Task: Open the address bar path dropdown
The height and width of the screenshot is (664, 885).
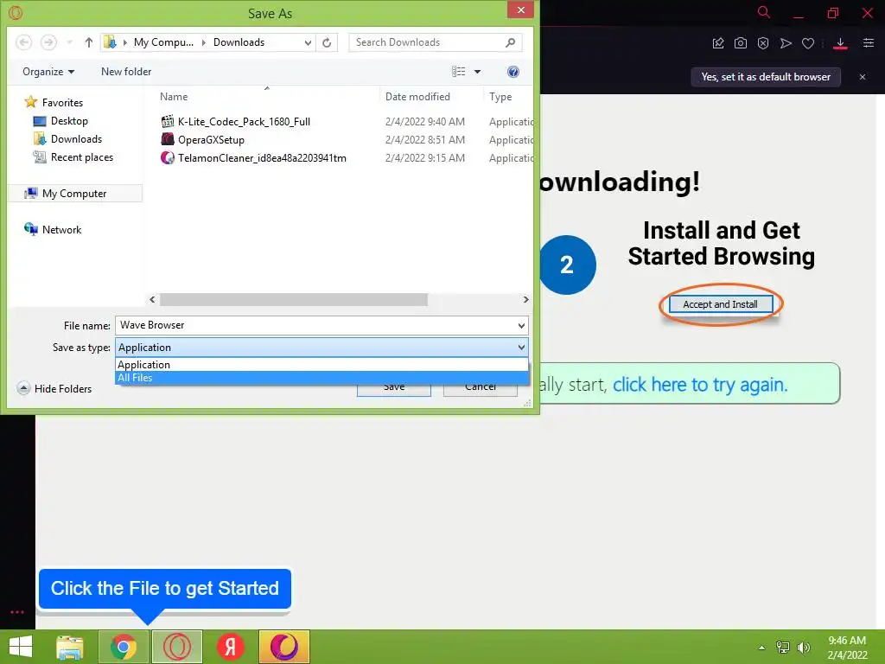Action: tap(309, 42)
